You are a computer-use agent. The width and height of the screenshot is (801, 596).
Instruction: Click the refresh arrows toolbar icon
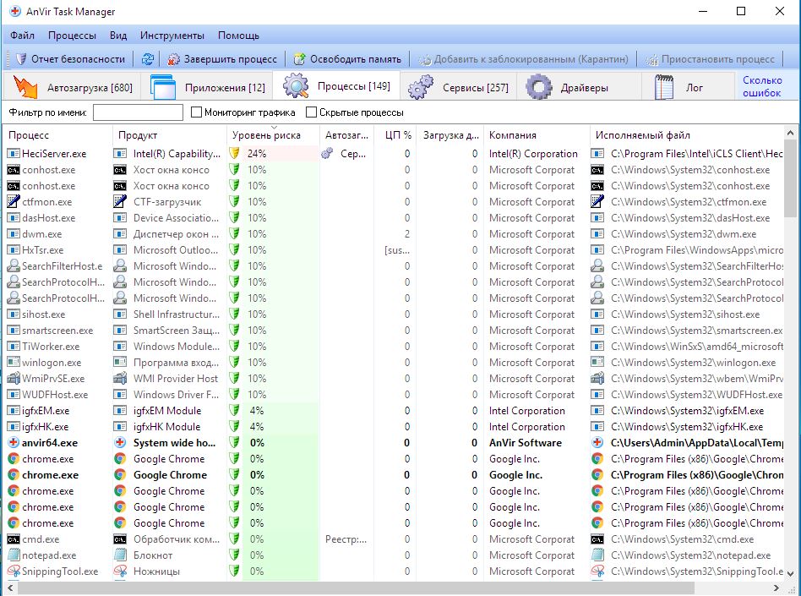pyautogui.click(x=147, y=59)
